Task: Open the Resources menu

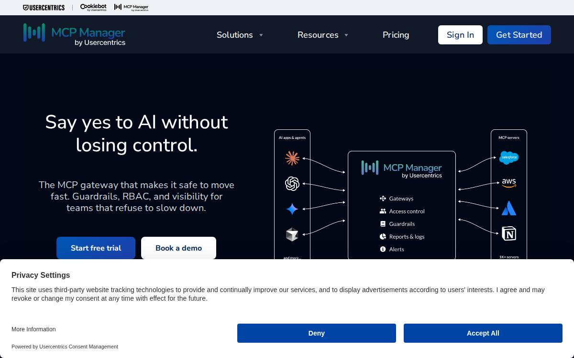Action: [318, 35]
